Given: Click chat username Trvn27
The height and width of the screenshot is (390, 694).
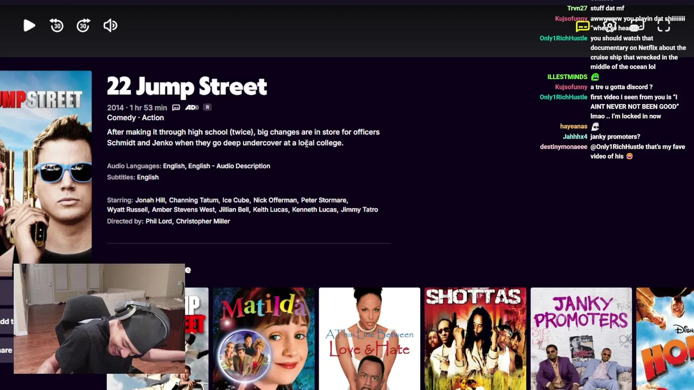Looking at the screenshot, I should pyautogui.click(x=577, y=8).
